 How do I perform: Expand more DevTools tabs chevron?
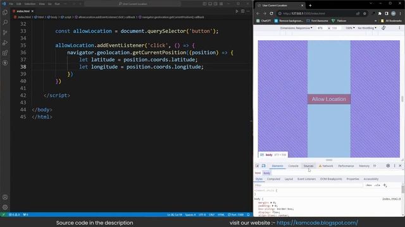(375, 166)
